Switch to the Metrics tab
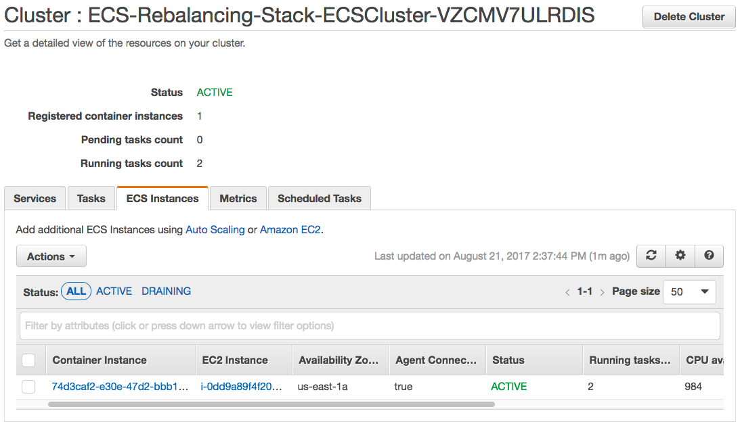 (238, 198)
